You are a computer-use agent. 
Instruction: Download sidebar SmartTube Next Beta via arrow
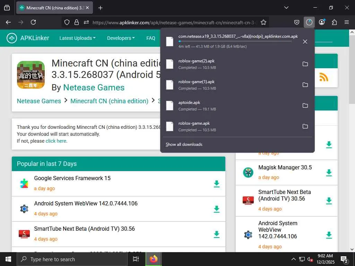coord(329,201)
